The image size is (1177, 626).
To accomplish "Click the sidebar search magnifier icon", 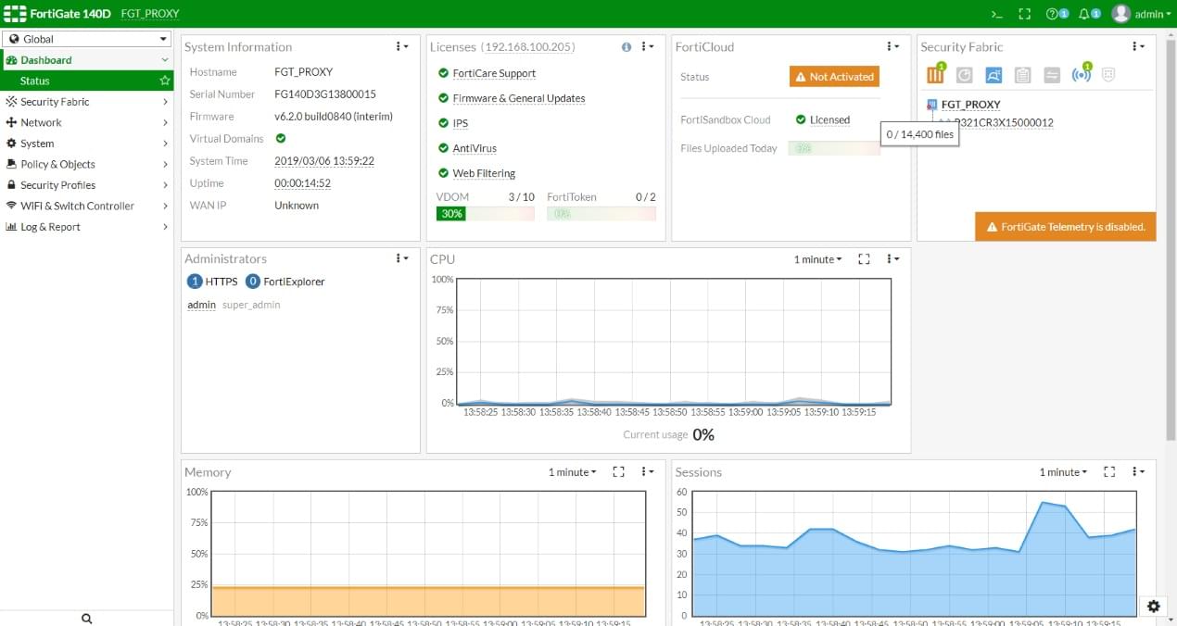I will [x=86, y=618].
